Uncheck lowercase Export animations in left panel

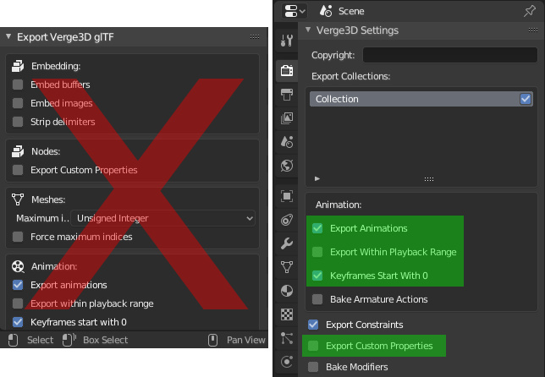(18, 285)
